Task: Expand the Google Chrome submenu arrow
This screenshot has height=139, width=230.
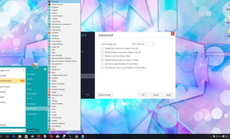Action: pyautogui.click(x=23, y=70)
